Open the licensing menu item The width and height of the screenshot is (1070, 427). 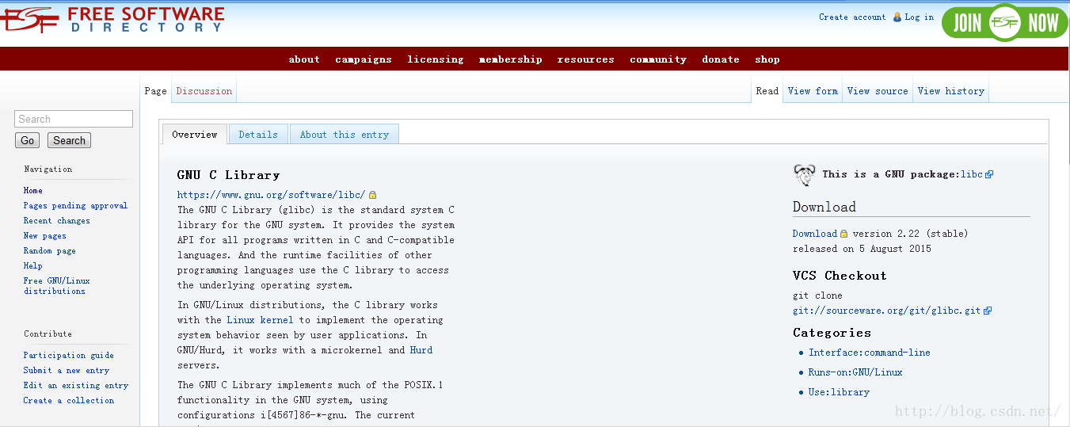[436, 59]
